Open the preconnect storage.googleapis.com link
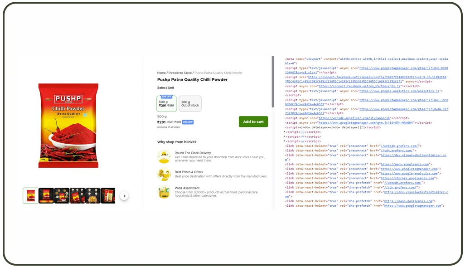465x267 pixels. (x=407, y=178)
